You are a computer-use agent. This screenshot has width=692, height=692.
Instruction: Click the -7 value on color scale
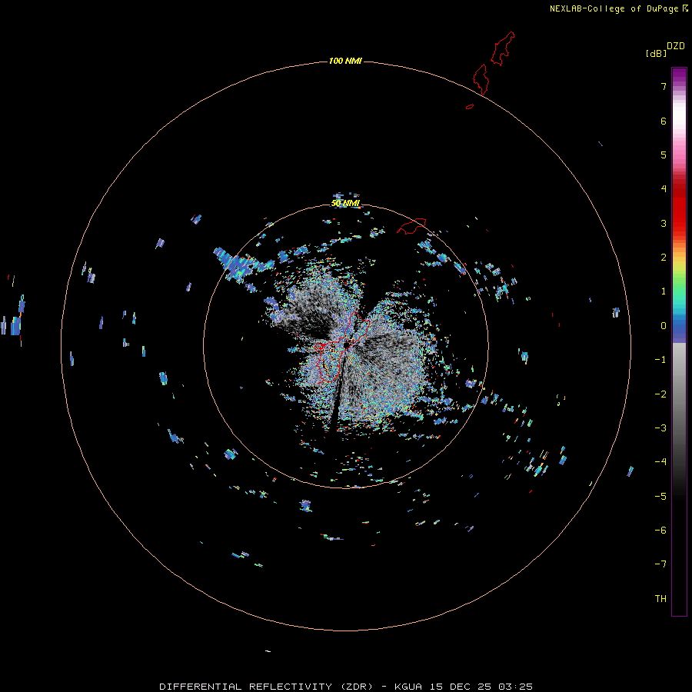coord(660,564)
